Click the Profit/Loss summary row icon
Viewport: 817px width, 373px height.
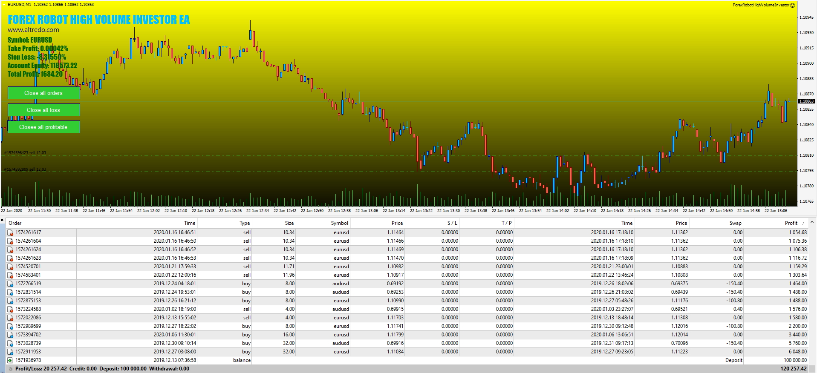(x=10, y=369)
